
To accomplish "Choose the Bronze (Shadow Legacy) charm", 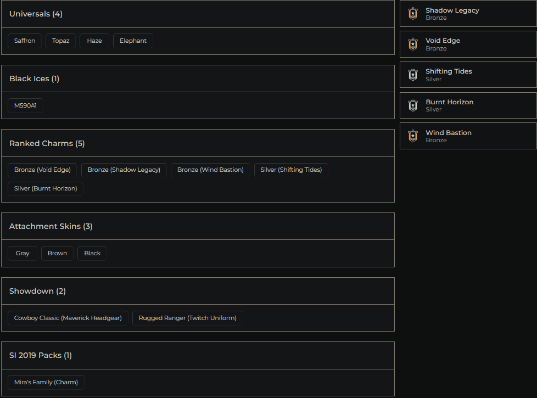I will coord(124,170).
